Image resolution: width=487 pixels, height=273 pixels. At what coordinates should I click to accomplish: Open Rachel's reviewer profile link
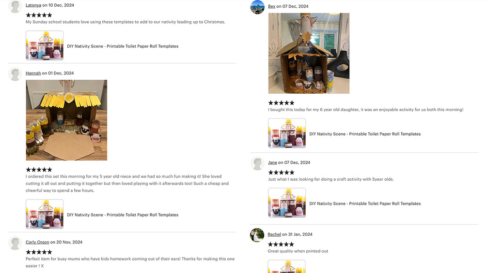274,234
